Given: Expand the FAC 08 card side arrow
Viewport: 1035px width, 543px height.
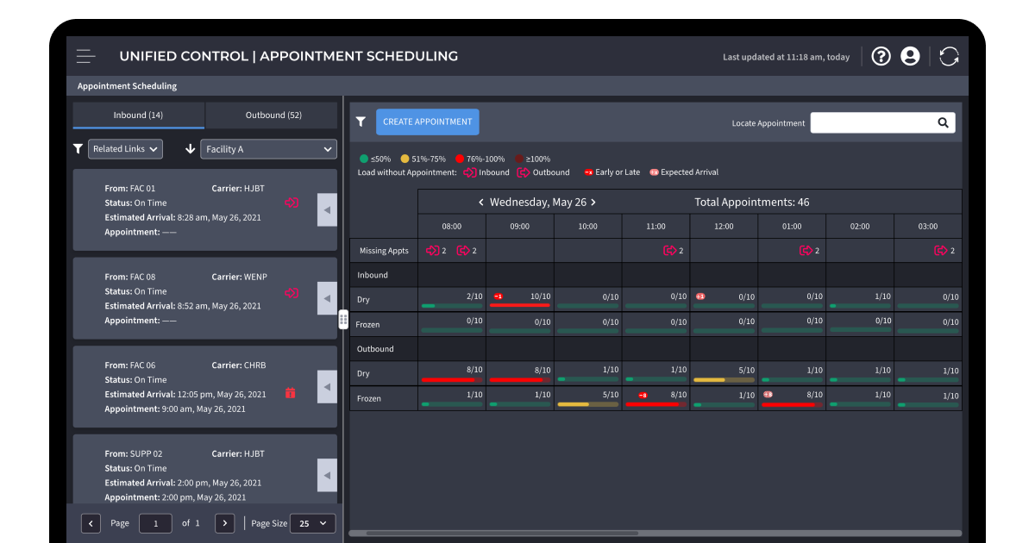Looking at the screenshot, I should [x=327, y=298].
